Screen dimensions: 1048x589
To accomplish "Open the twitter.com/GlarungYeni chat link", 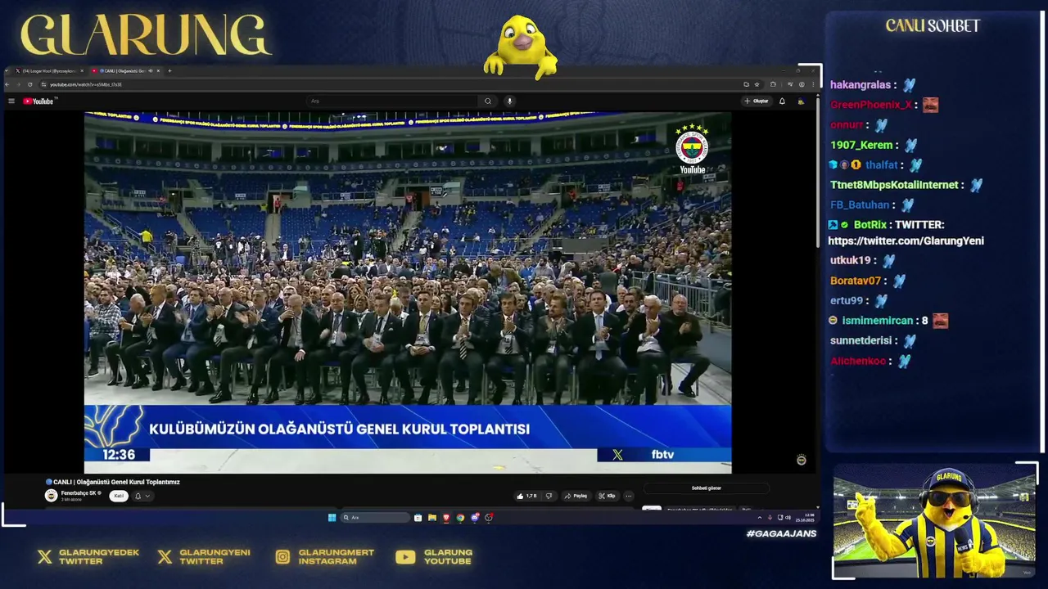I will pyautogui.click(x=906, y=241).
